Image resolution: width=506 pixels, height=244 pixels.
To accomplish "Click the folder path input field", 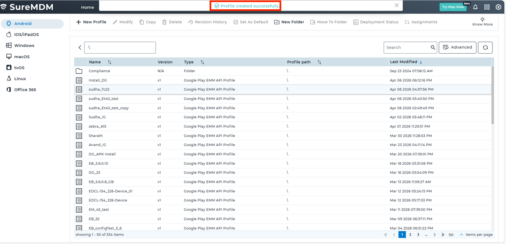I will coord(120,47).
